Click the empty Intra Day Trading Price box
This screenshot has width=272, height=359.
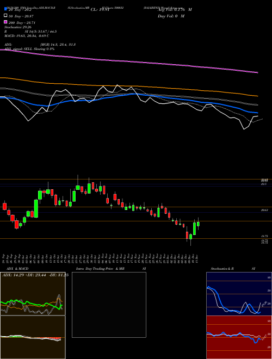click(x=109, y=305)
